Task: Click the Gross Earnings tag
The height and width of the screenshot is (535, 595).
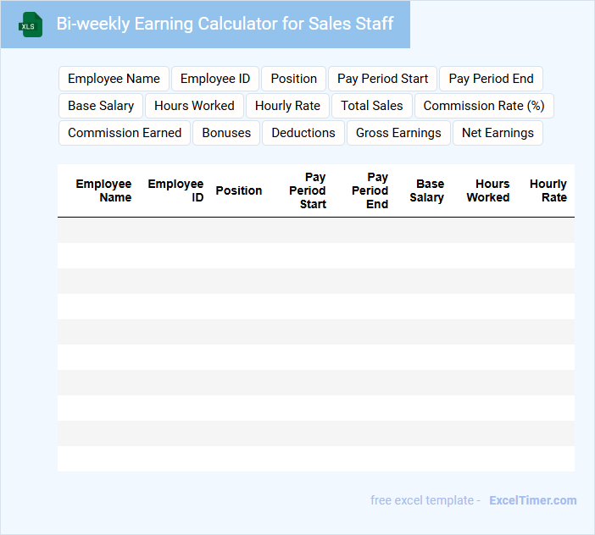Action: click(398, 133)
